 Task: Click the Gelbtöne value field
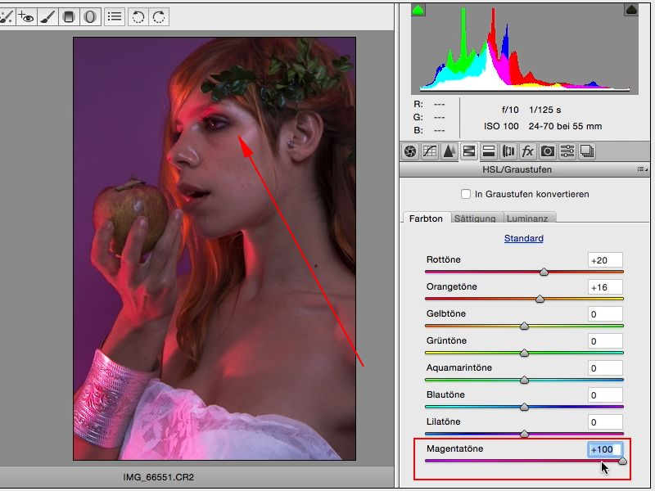point(605,314)
